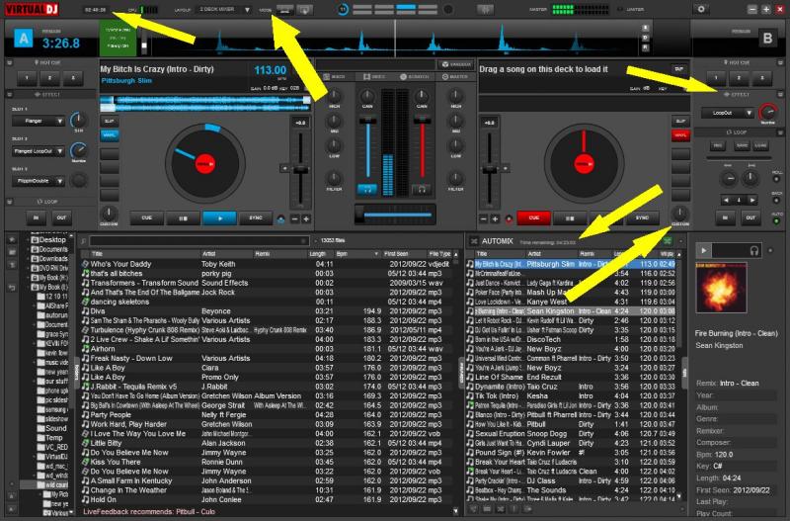Click the Fire Burning album art thumbnail
Screen dimensions: 790x521
pos(721,288)
